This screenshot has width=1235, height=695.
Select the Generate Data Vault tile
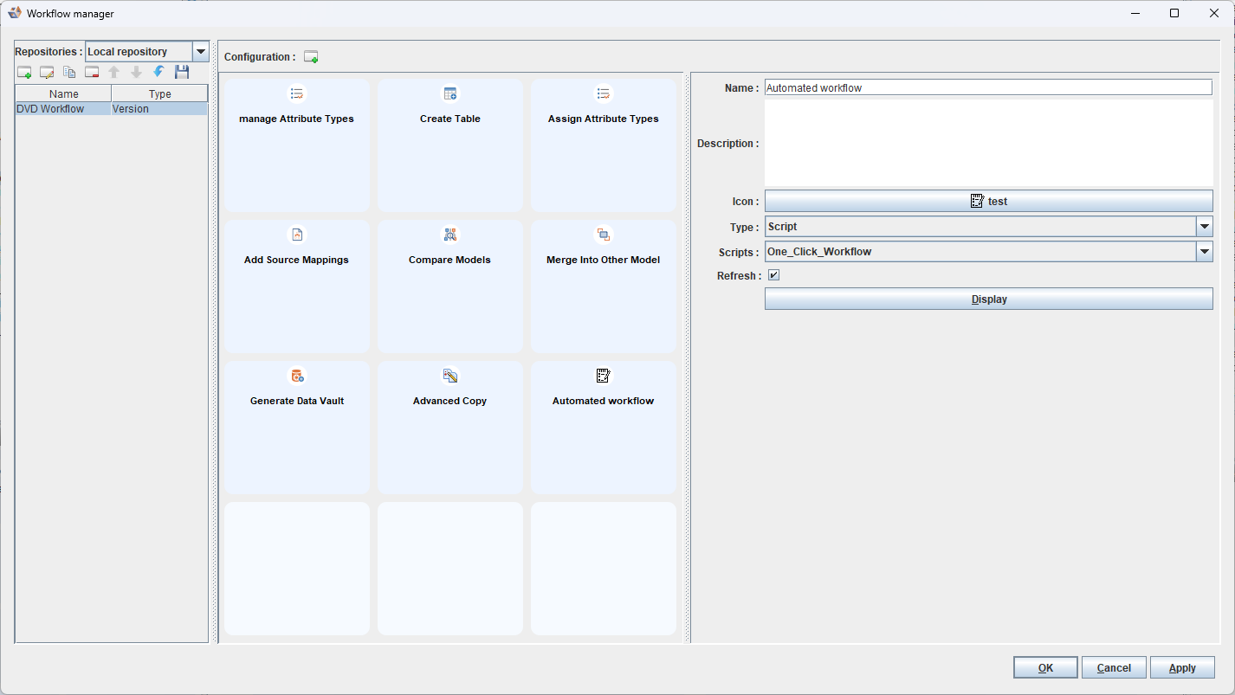(297, 426)
